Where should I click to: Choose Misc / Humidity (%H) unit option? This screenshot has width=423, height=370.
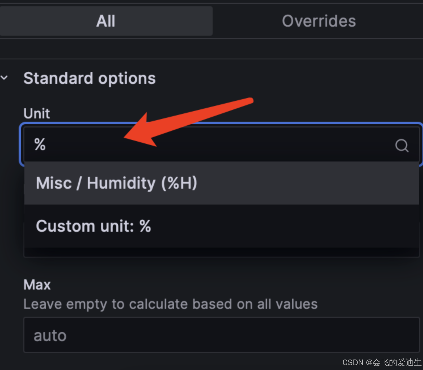221,183
